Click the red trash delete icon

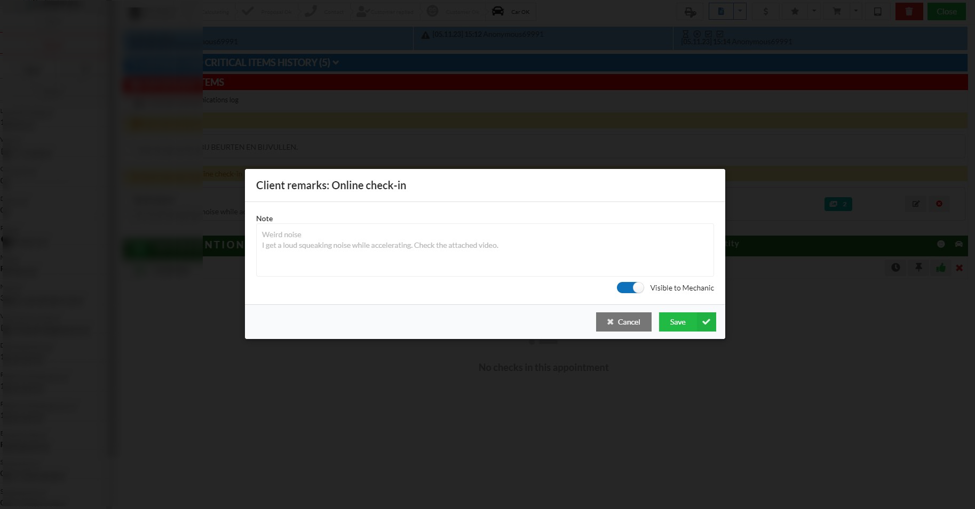pyautogui.click(x=909, y=11)
